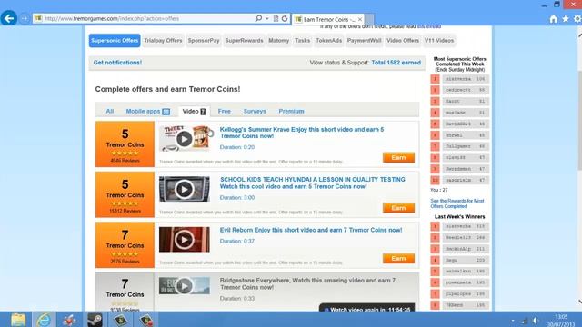This screenshot has width=582, height=327.
Task: Play the Evil Reborn video thumbnail
Action: pyautogui.click(x=185, y=240)
